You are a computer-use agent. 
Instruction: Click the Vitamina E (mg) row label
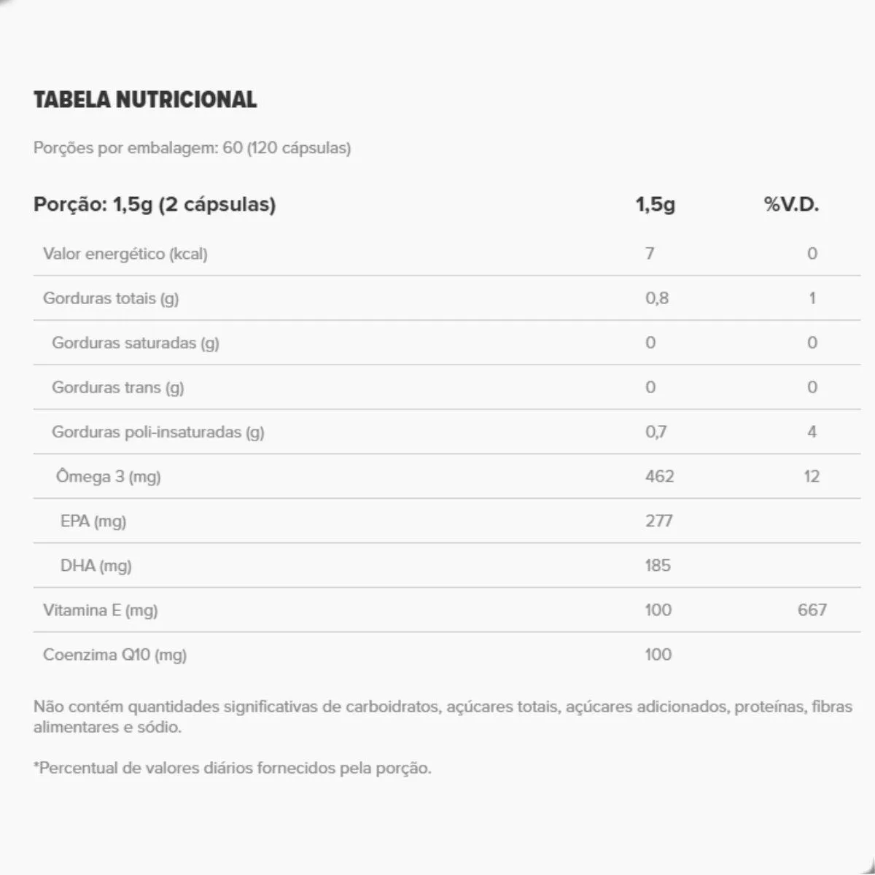pyautogui.click(x=100, y=610)
